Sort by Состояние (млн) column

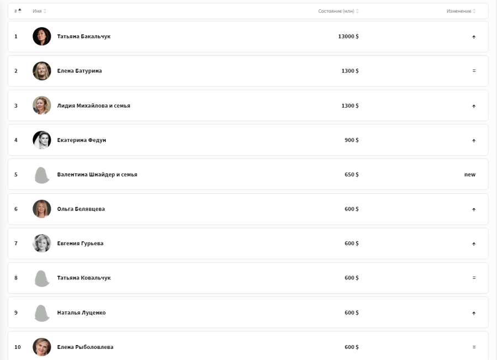tap(339, 11)
